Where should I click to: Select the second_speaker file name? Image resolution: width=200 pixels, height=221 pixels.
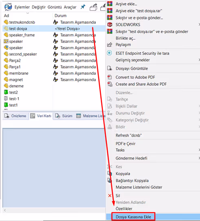23,54
